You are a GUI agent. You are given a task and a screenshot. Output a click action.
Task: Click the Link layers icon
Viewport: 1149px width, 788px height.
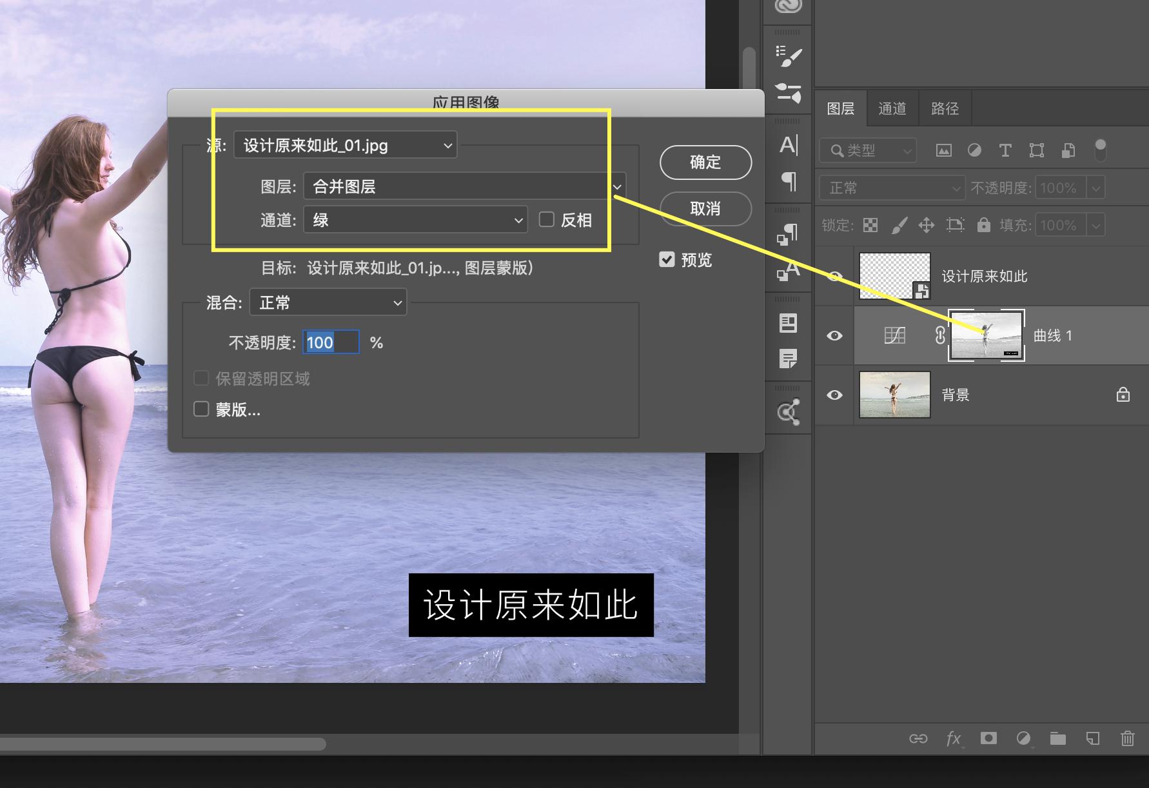919,739
